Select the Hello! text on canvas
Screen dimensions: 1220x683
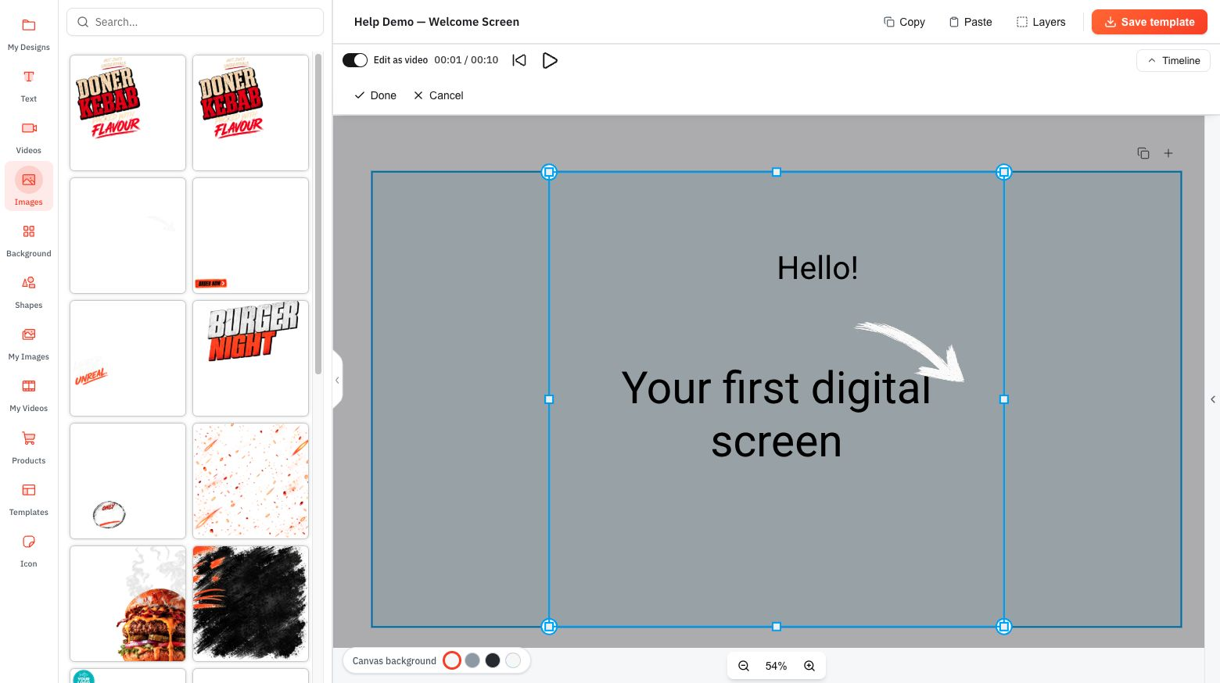tap(817, 268)
